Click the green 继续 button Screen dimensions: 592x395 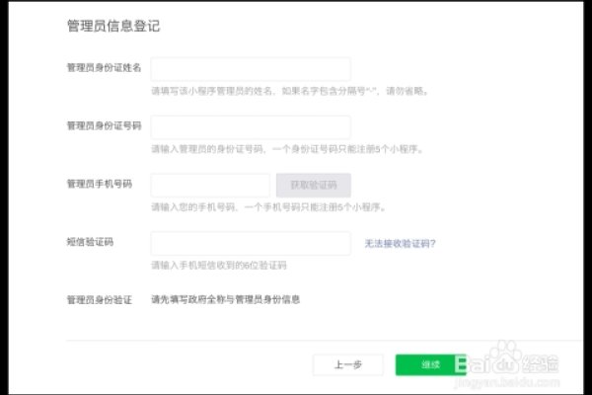click(430, 364)
